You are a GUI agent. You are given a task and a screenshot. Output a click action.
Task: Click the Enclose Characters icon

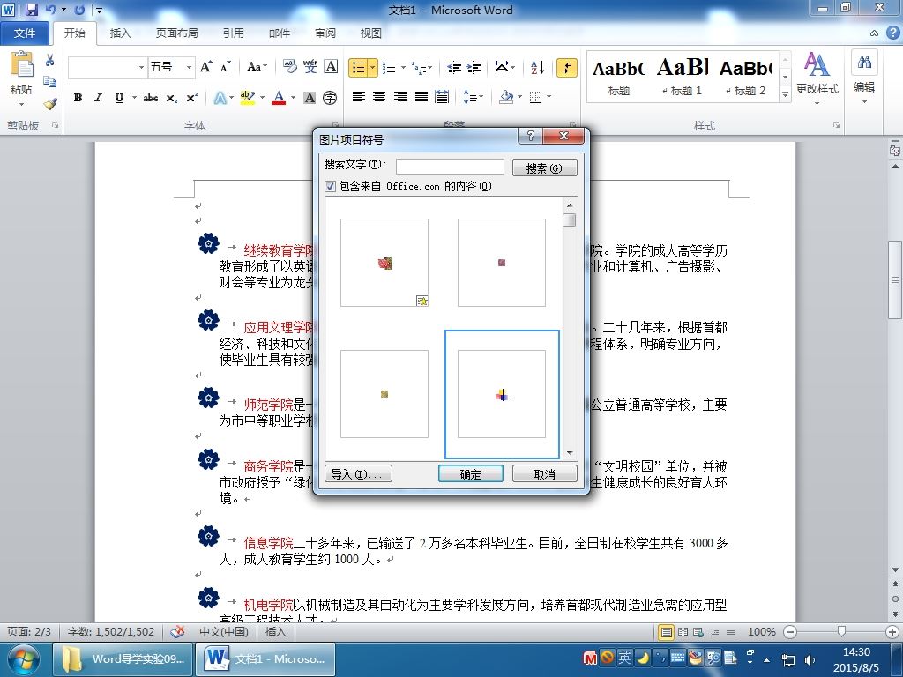pyautogui.click(x=330, y=98)
